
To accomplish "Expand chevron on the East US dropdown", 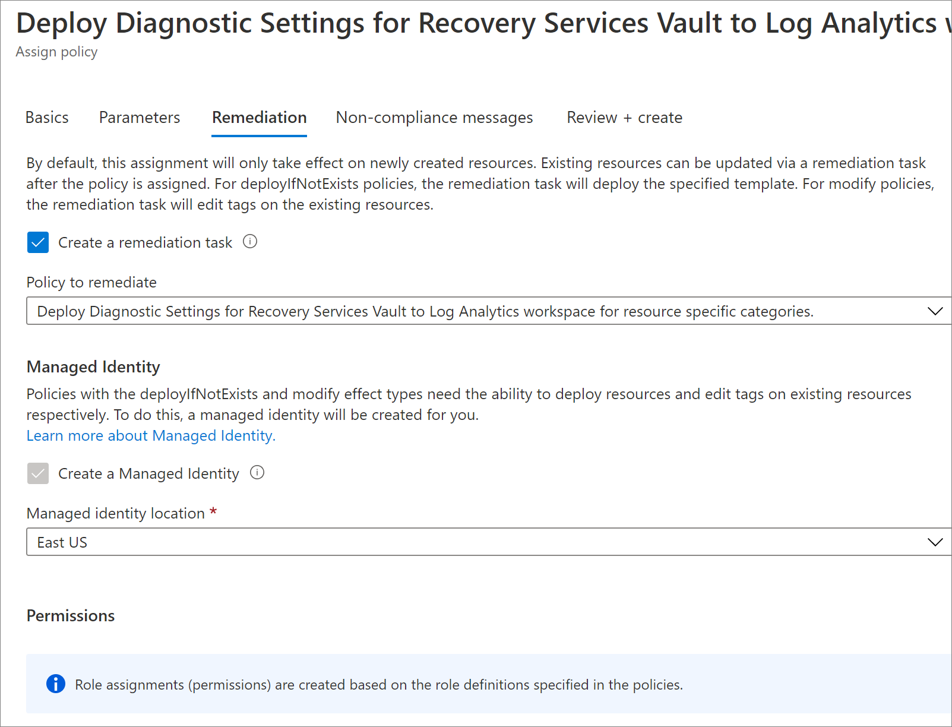I will point(935,542).
